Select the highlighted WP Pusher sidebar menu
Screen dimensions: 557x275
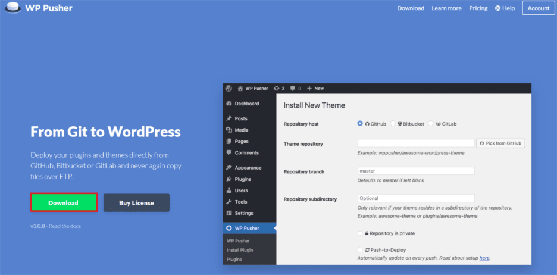pyautogui.click(x=250, y=228)
